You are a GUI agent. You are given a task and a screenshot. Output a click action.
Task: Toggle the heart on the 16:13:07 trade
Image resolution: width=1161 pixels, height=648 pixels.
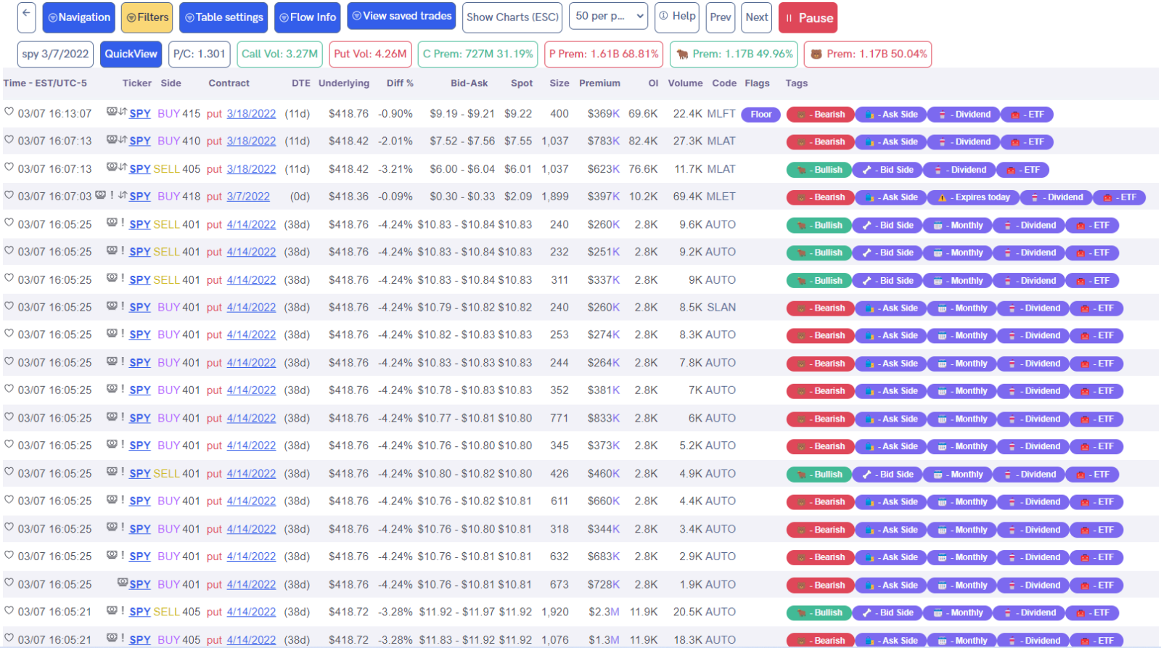[x=9, y=112]
